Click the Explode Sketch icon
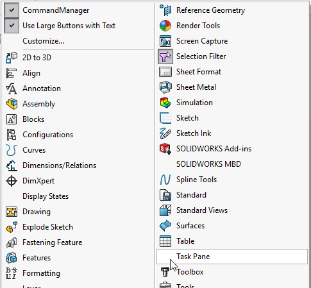 pyautogui.click(x=12, y=227)
